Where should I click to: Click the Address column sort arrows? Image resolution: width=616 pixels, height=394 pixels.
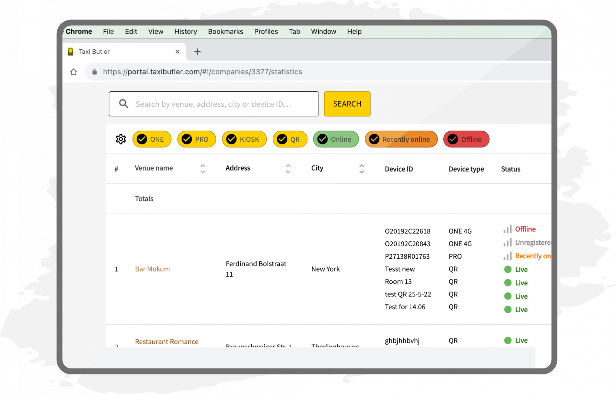tap(288, 168)
